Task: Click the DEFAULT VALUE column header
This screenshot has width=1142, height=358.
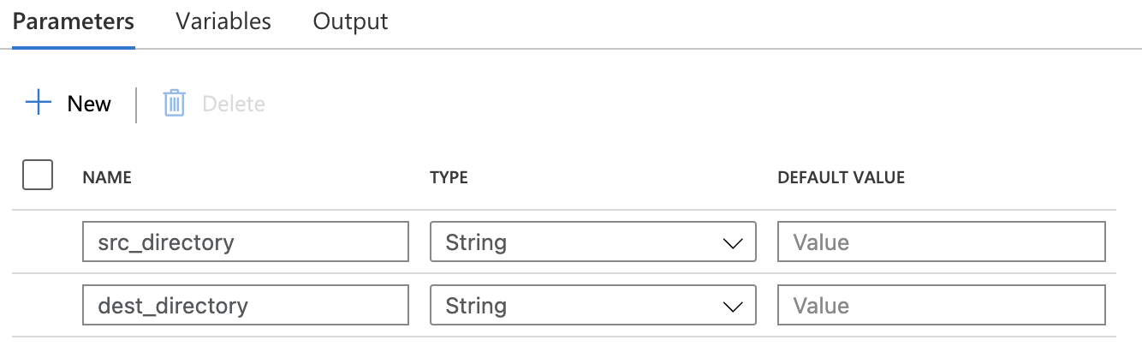Action: pos(841,178)
